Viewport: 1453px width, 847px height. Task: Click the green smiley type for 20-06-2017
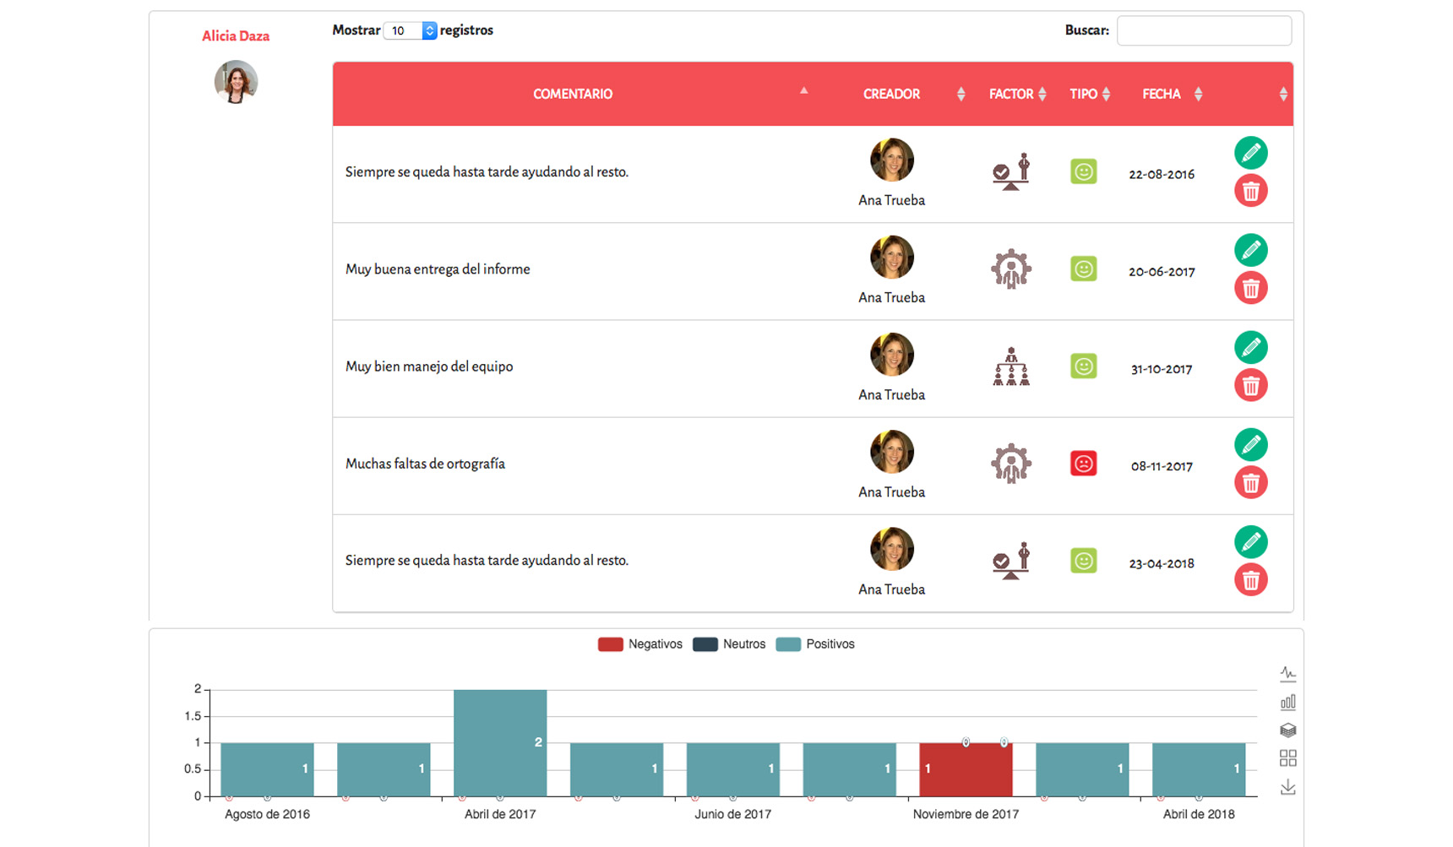[x=1084, y=269]
